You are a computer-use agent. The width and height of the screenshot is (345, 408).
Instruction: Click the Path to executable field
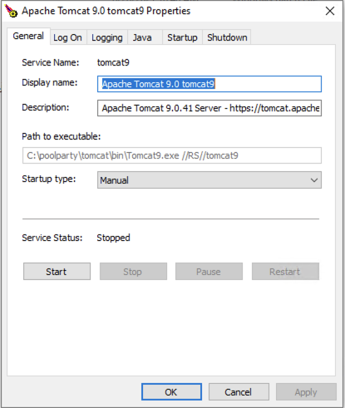(172, 155)
